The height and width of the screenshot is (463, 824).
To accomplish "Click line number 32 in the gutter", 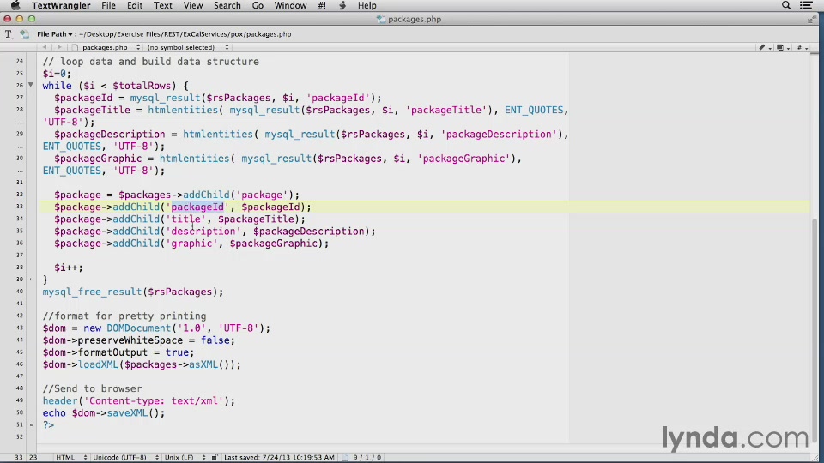I will (x=20, y=195).
